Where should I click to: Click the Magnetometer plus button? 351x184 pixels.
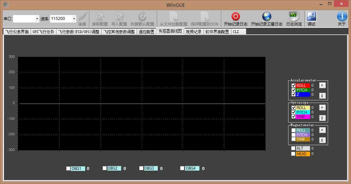point(322,130)
